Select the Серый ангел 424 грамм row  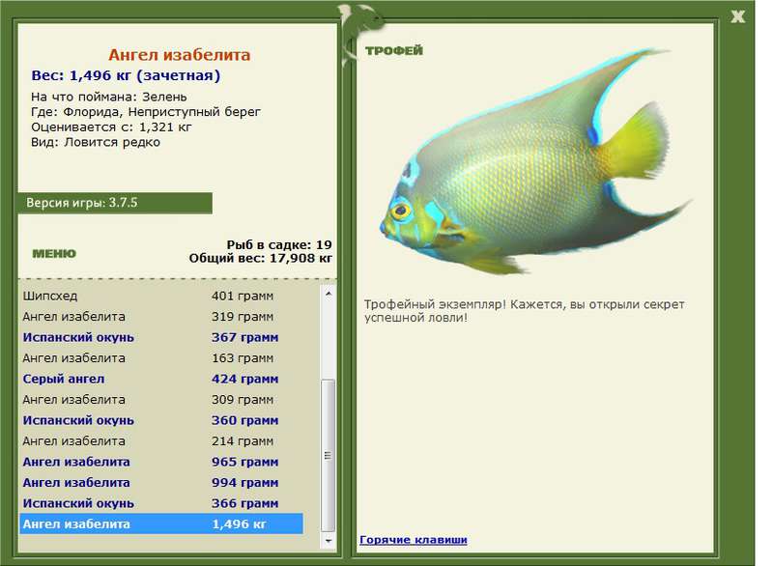pyautogui.click(x=161, y=379)
